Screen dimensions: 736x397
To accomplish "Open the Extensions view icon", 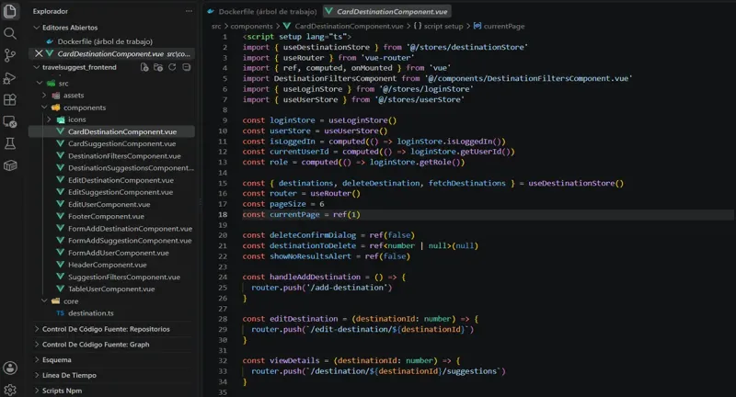I will (10, 100).
